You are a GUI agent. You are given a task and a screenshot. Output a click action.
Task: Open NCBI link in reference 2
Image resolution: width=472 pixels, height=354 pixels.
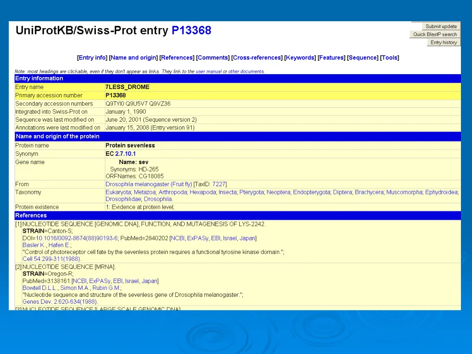click(x=80, y=281)
